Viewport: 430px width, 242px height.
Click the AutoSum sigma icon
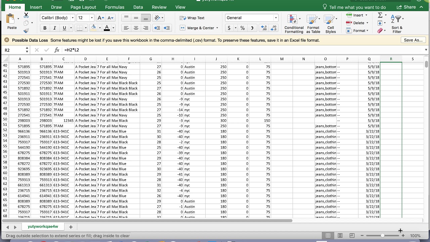380,15
